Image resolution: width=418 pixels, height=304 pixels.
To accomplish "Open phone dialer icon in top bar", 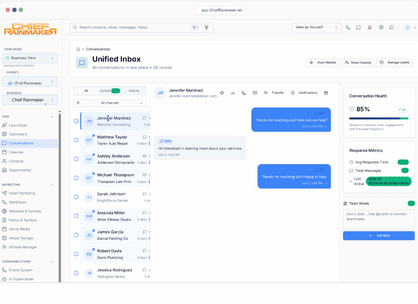I will pos(348,27).
